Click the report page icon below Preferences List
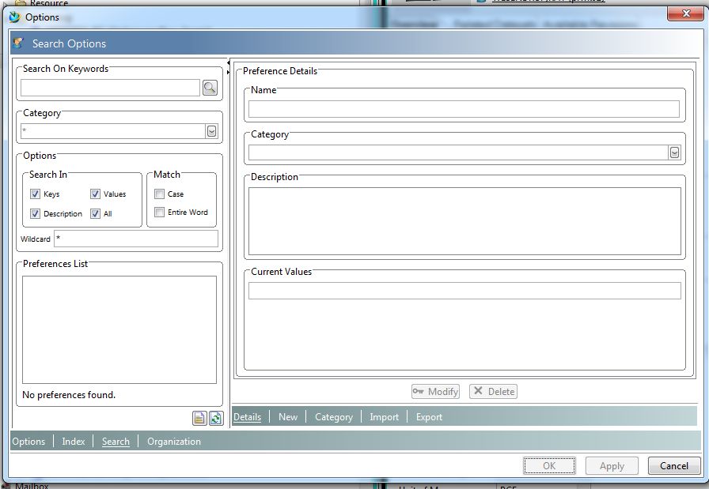709x489 pixels. tap(199, 418)
